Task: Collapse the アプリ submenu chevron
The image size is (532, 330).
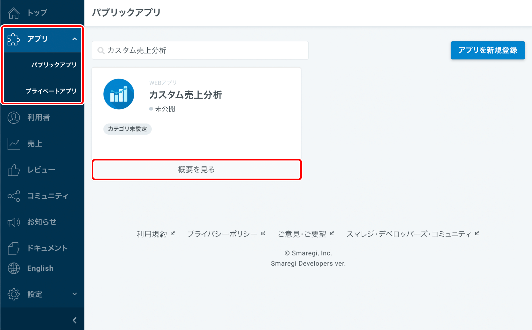Action: point(75,39)
